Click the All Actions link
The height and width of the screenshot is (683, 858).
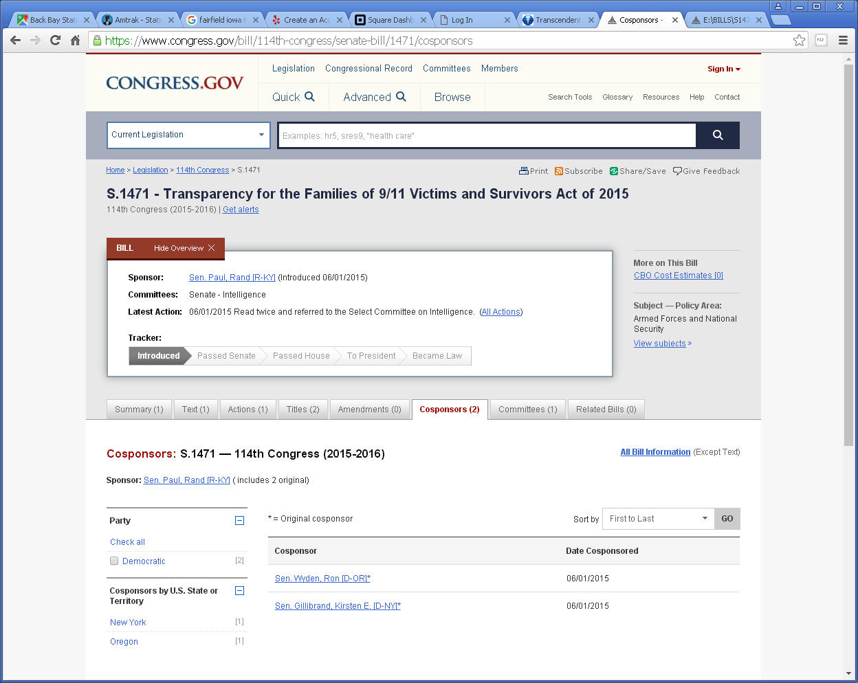point(501,312)
